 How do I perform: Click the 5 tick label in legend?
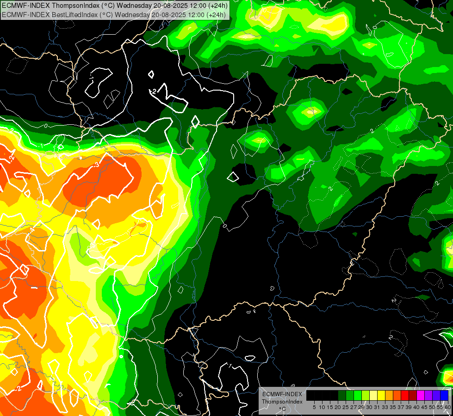314,407
